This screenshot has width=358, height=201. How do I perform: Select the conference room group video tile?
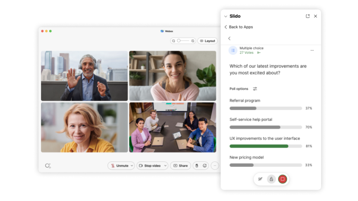[x=173, y=127]
